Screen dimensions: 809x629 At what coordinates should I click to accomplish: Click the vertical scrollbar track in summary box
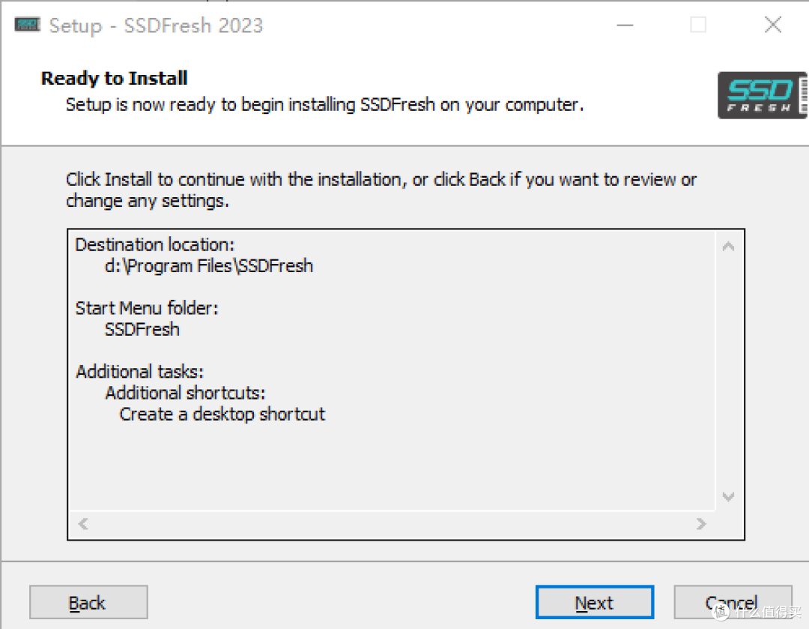click(729, 372)
